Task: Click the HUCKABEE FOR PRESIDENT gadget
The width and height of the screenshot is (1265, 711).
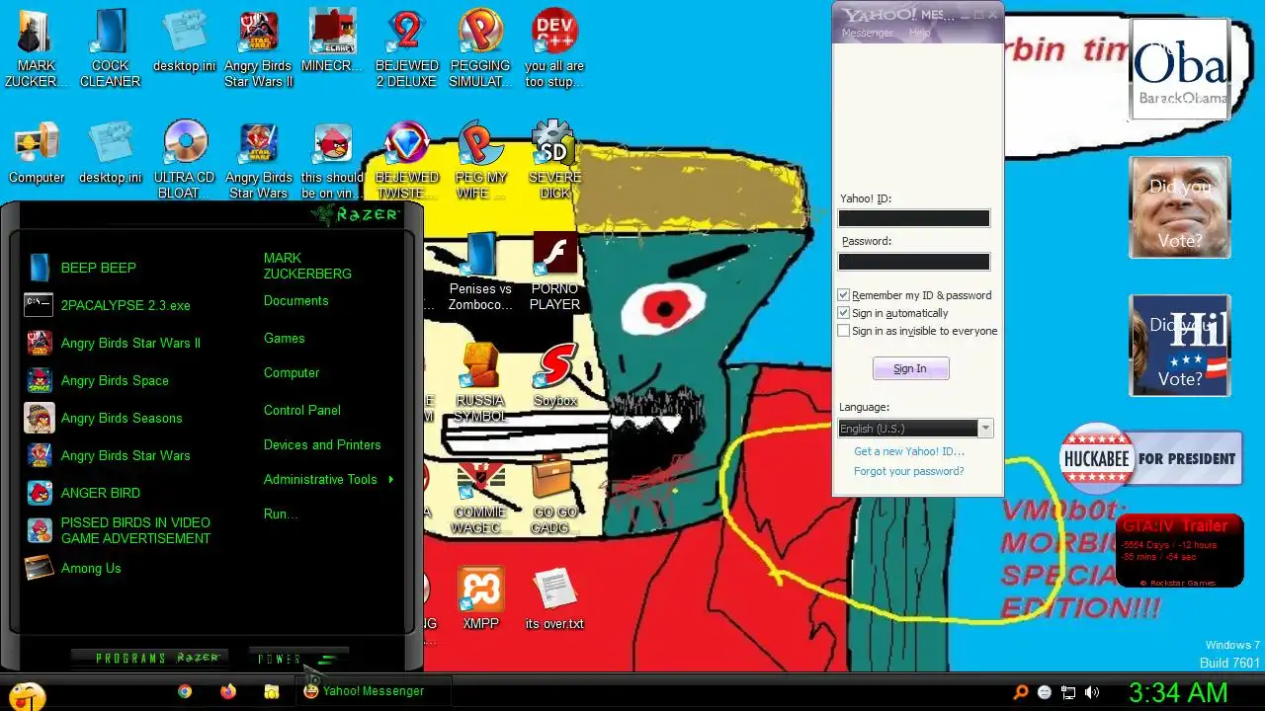Action: click(1150, 458)
